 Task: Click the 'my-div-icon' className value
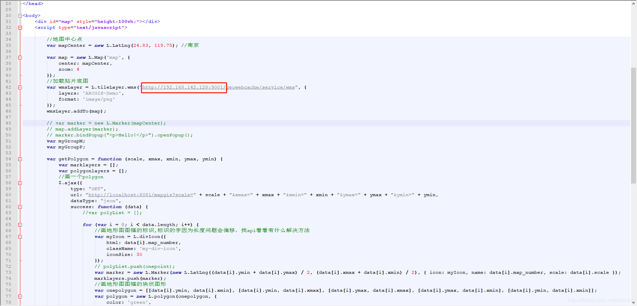pos(159,249)
